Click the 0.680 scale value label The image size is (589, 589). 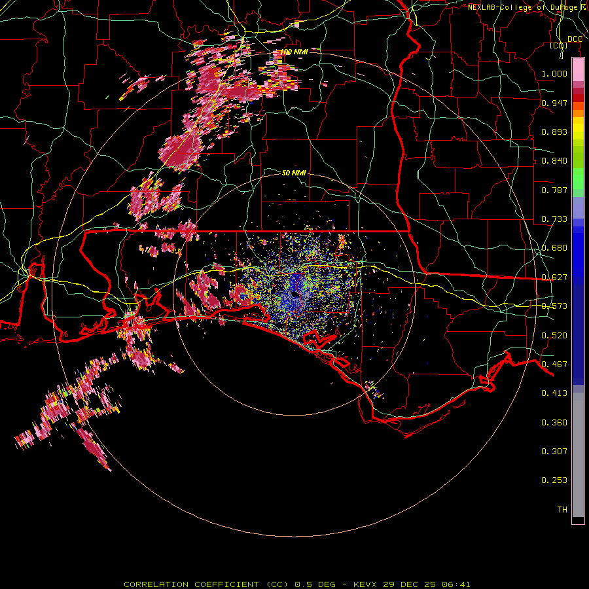[x=554, y=248]
